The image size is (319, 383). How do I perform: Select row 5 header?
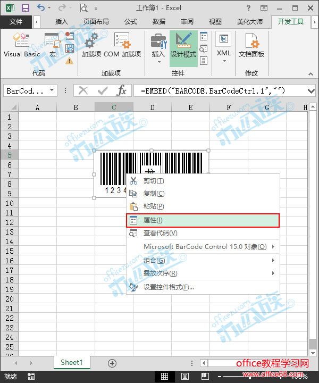[9, 155]
